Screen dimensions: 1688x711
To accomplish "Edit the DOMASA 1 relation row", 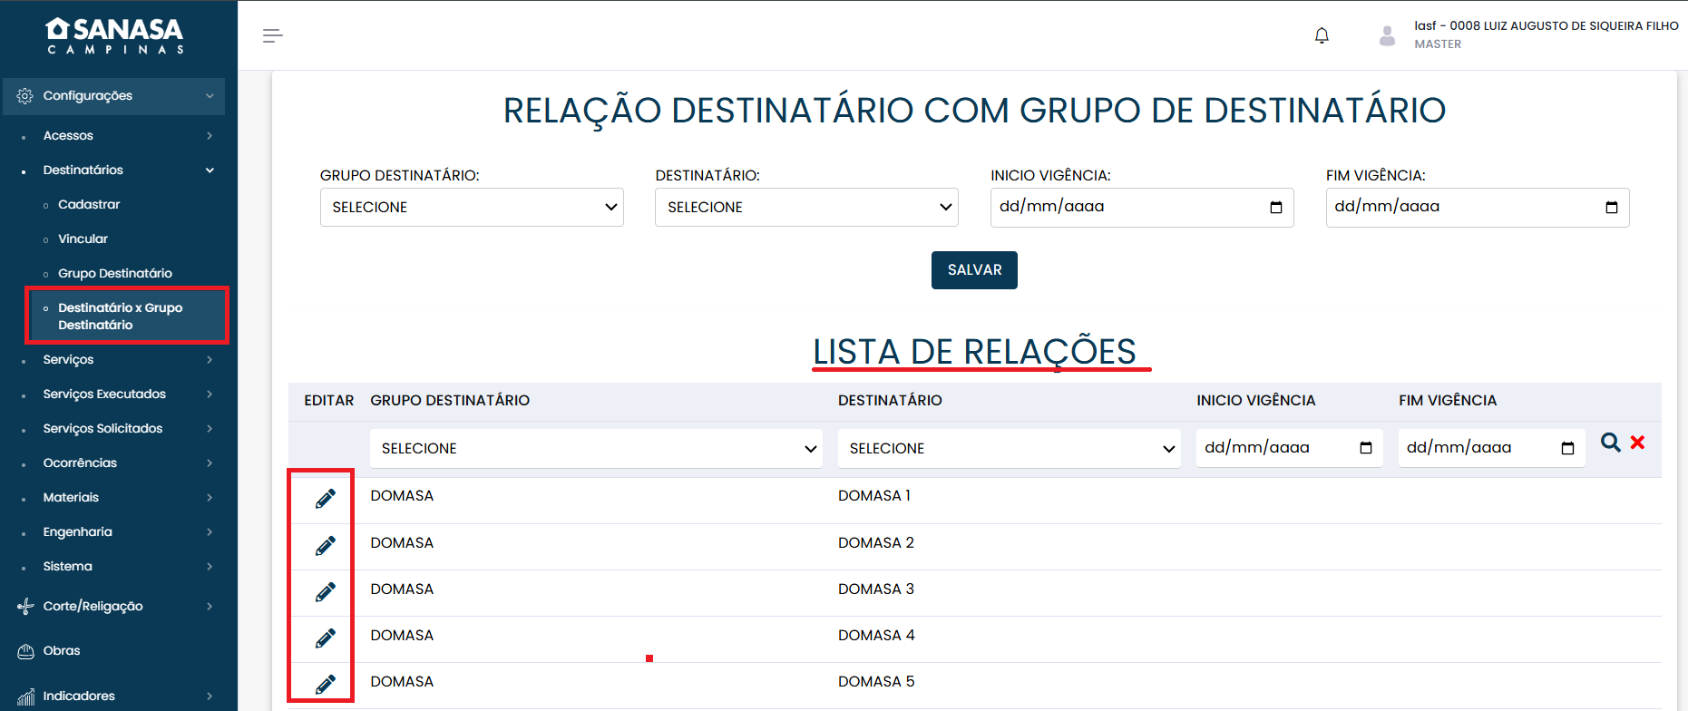I will click(x=325, y=498).
